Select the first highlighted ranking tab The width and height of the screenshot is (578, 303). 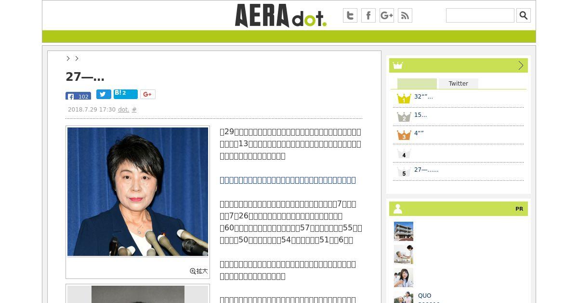pyautogui.click(x=417, y=84)
